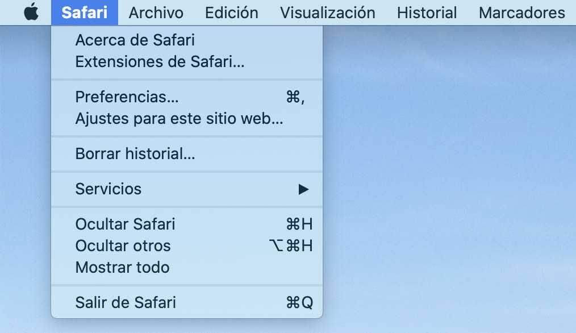This screenshot has height=333, width=576.
Task: Select Ajustes para este sitio web
Action: [161, 118]
